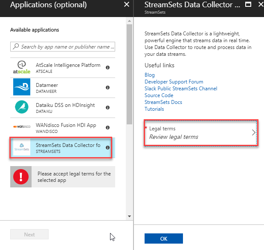Click the Datameer logo icon

21,87
